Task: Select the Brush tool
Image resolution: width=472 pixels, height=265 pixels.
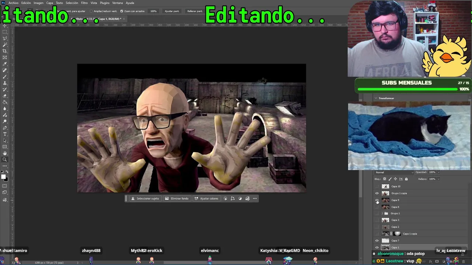Action: pyautogui.click(x=5, y=77)
